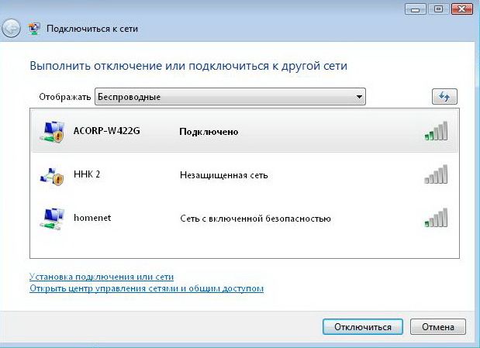Go back using the round arrow button
Screen dimensions: 480x348
tap(11, 29)
